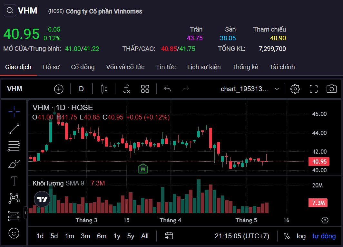Image resolution: width=343 pixels, height=247 pixels.
Task: Click the 21:15:05 (UTC+7) timezone
Action: [x=242, y=236]
